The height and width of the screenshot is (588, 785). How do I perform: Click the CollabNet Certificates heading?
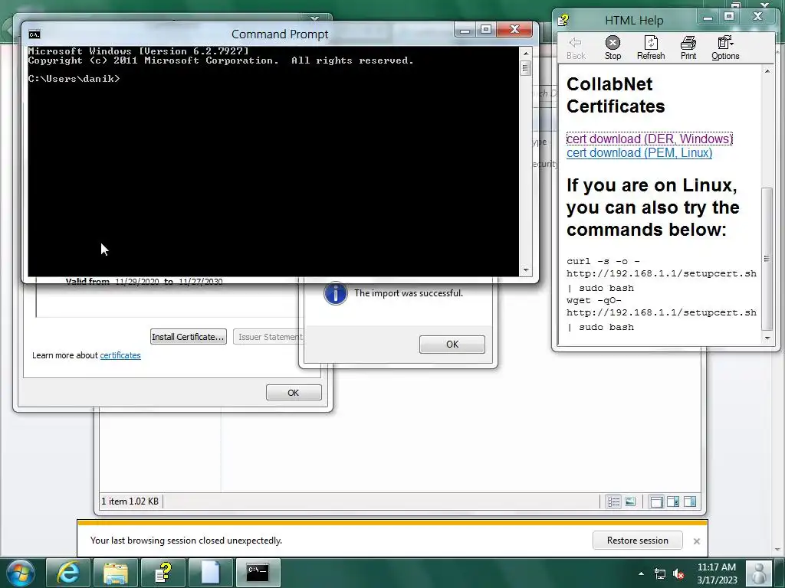pos(616,95)
